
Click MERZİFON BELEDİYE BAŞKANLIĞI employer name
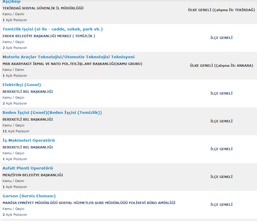tap(33, 175)
